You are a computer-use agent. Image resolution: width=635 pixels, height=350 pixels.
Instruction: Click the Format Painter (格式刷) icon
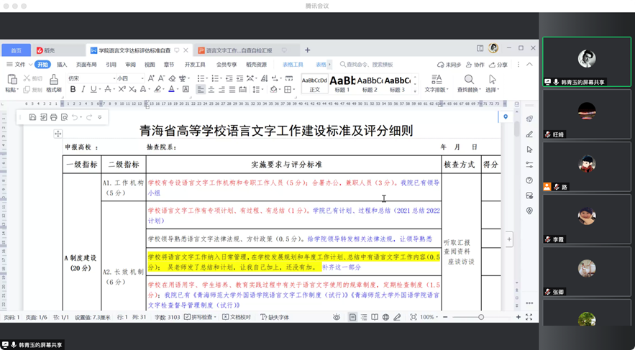pos(53,80)
